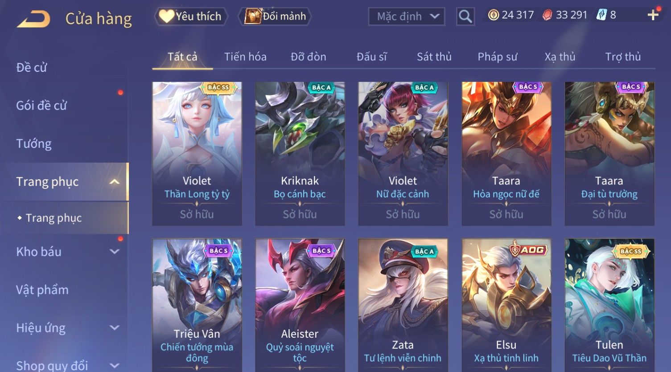
Task: Collapse the Trang phục sidebar section
Action: [x=115, y=182]
